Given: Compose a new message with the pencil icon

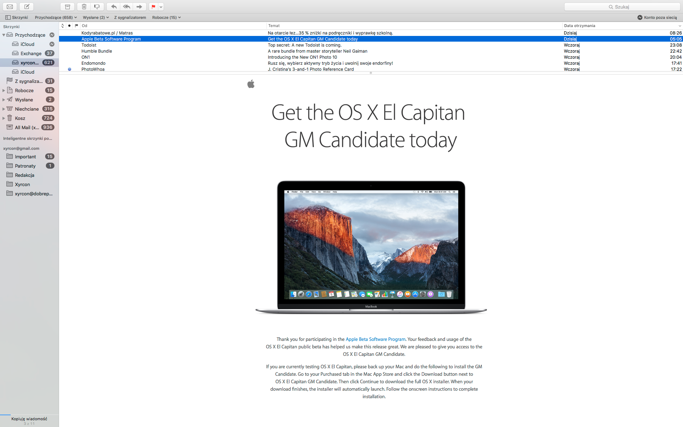Looking at the screenshot, I should (27, 7).
